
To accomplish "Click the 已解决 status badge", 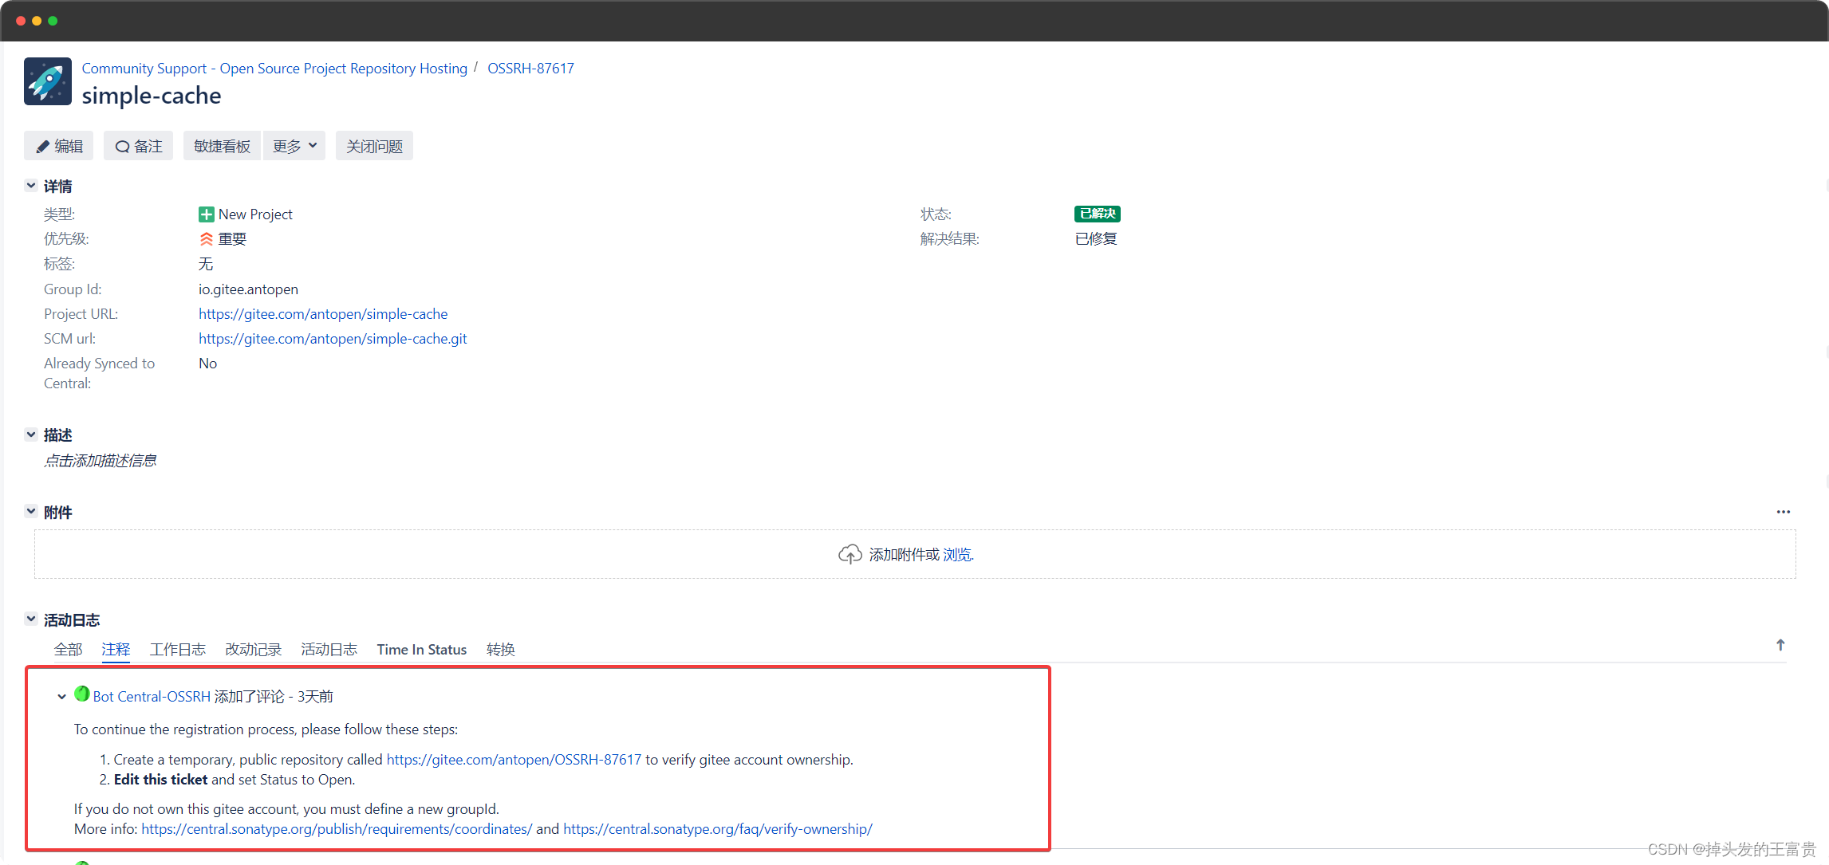I will tap(1097, 214).
